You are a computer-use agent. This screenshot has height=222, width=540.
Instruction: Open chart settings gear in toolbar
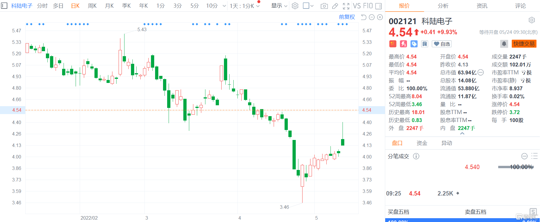[295, 6]
